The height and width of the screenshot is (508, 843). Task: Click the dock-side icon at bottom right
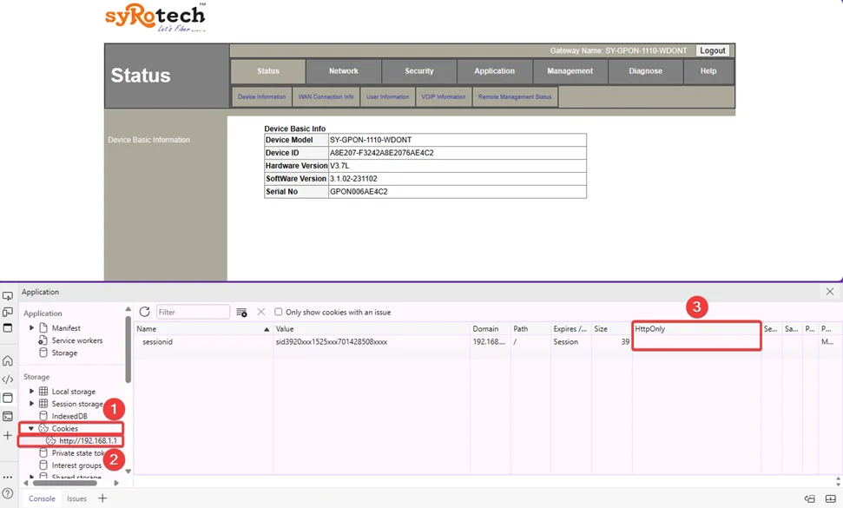click(810, 498)
